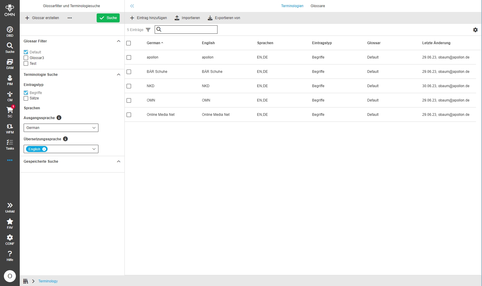
Task: Collapse the left panel with double chevron
Action: pos(132,6)
